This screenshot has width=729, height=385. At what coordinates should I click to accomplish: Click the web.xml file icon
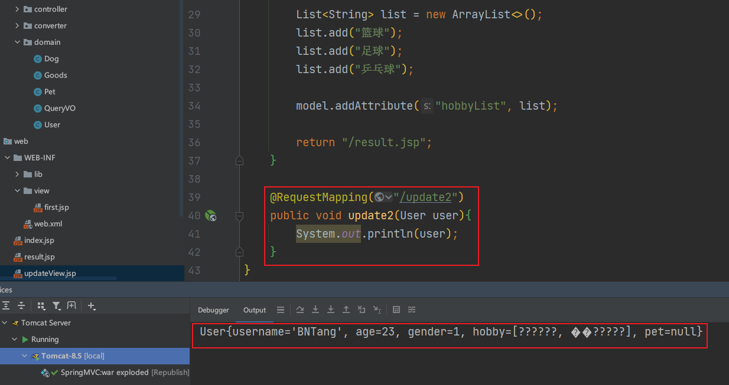click(x=28, y=224)
